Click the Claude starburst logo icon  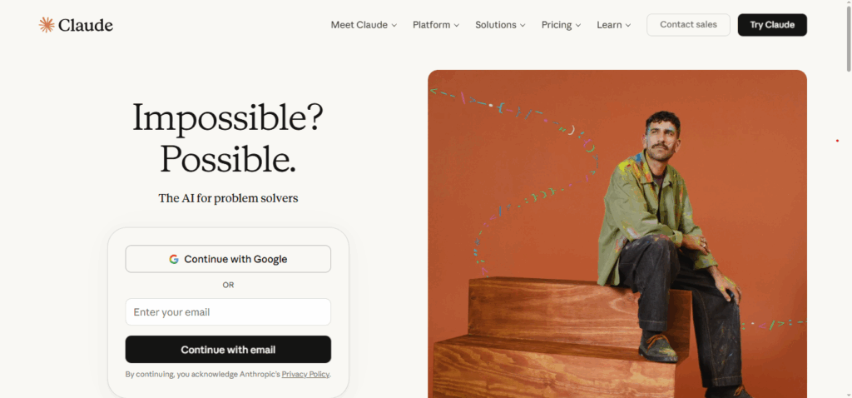[x=47, y=25]
